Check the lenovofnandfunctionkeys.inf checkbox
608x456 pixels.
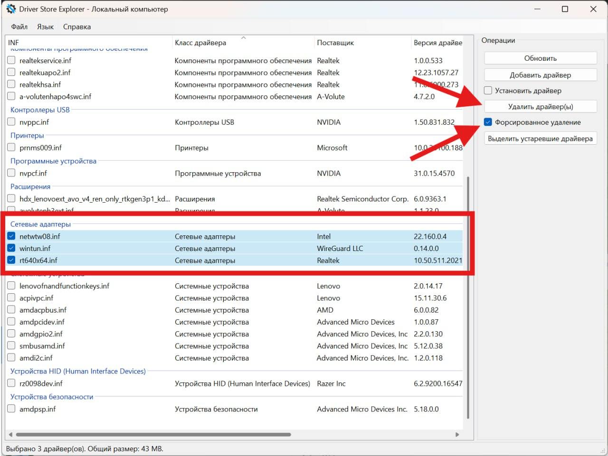11,285
